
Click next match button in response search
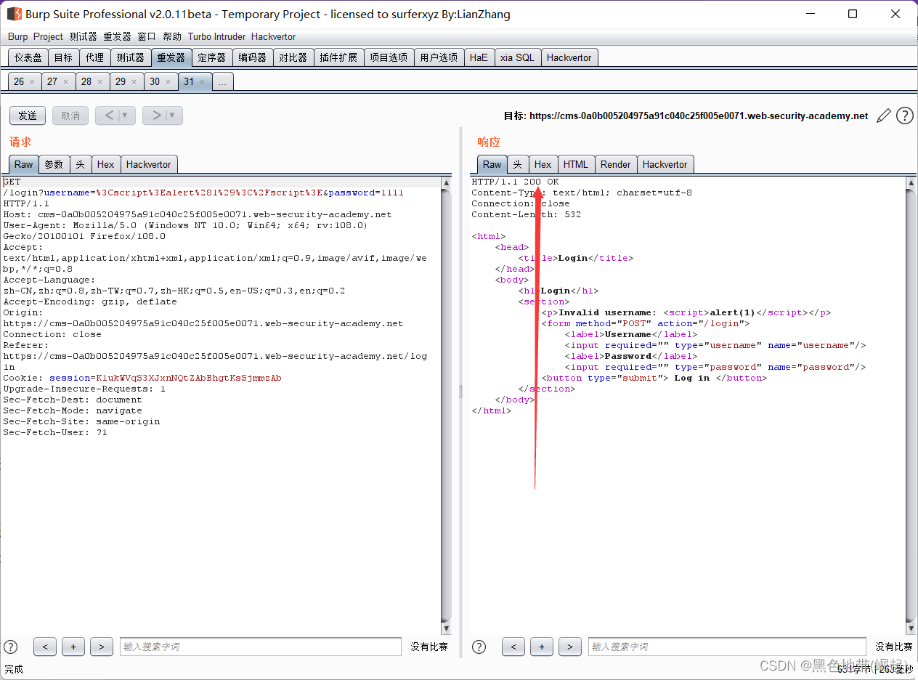pyautogui.click(x=569, y=647)
